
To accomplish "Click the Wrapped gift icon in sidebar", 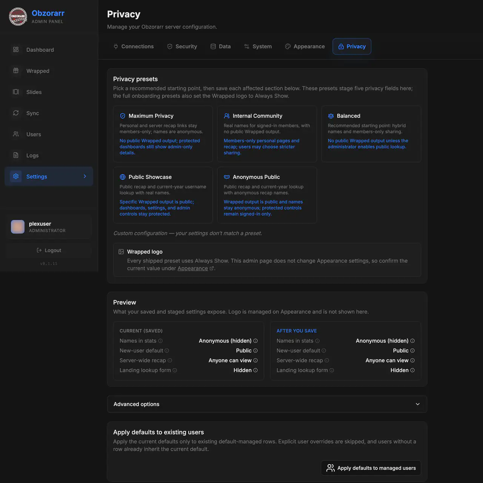I will (x=16, y=71).
